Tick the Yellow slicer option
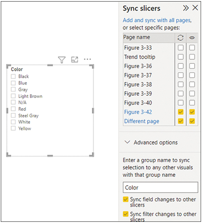 coord(13,128)
